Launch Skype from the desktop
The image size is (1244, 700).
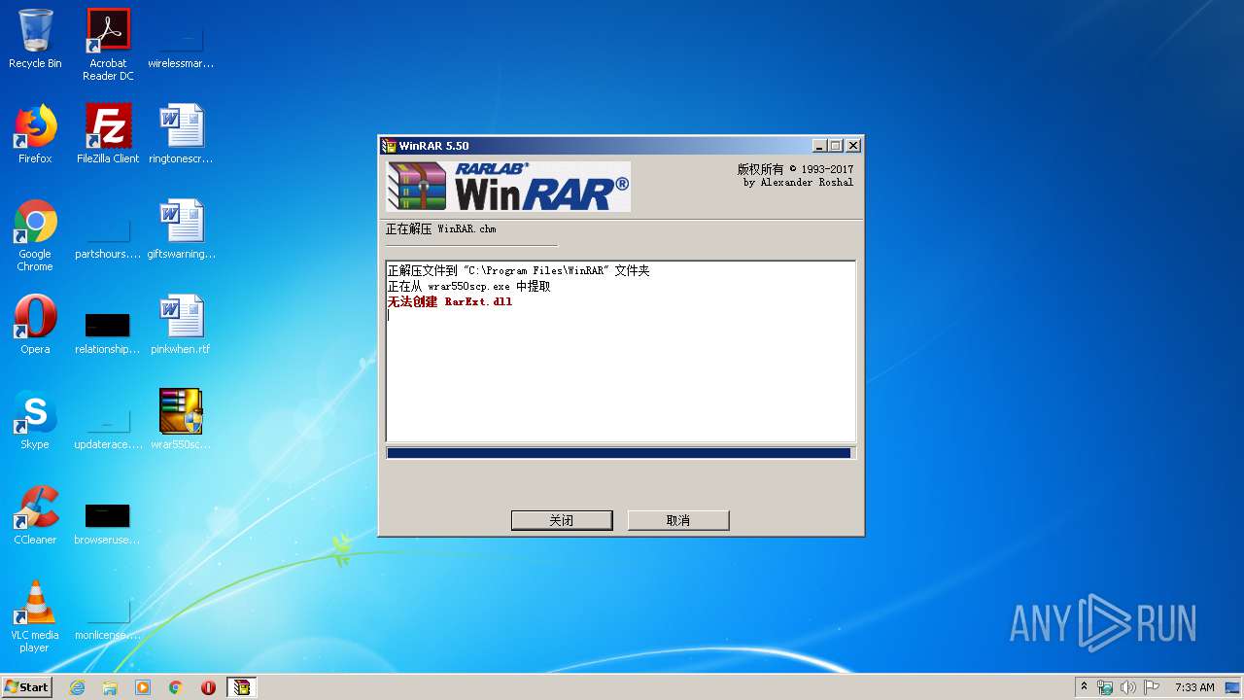pos(35,420)
